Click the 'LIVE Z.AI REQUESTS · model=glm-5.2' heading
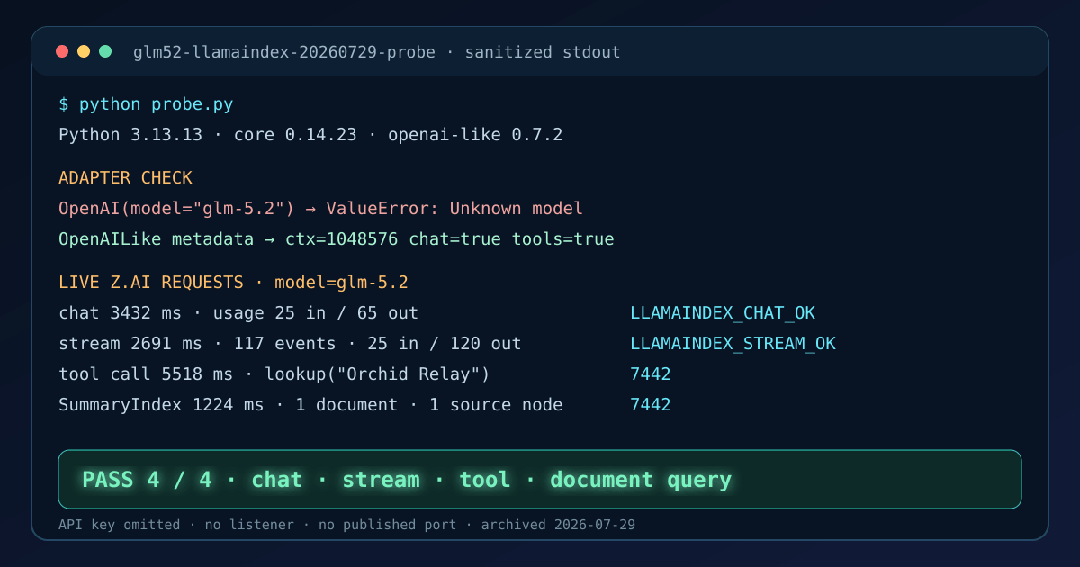This screenshot has height=567, width=1080. (x=233, y=283)
